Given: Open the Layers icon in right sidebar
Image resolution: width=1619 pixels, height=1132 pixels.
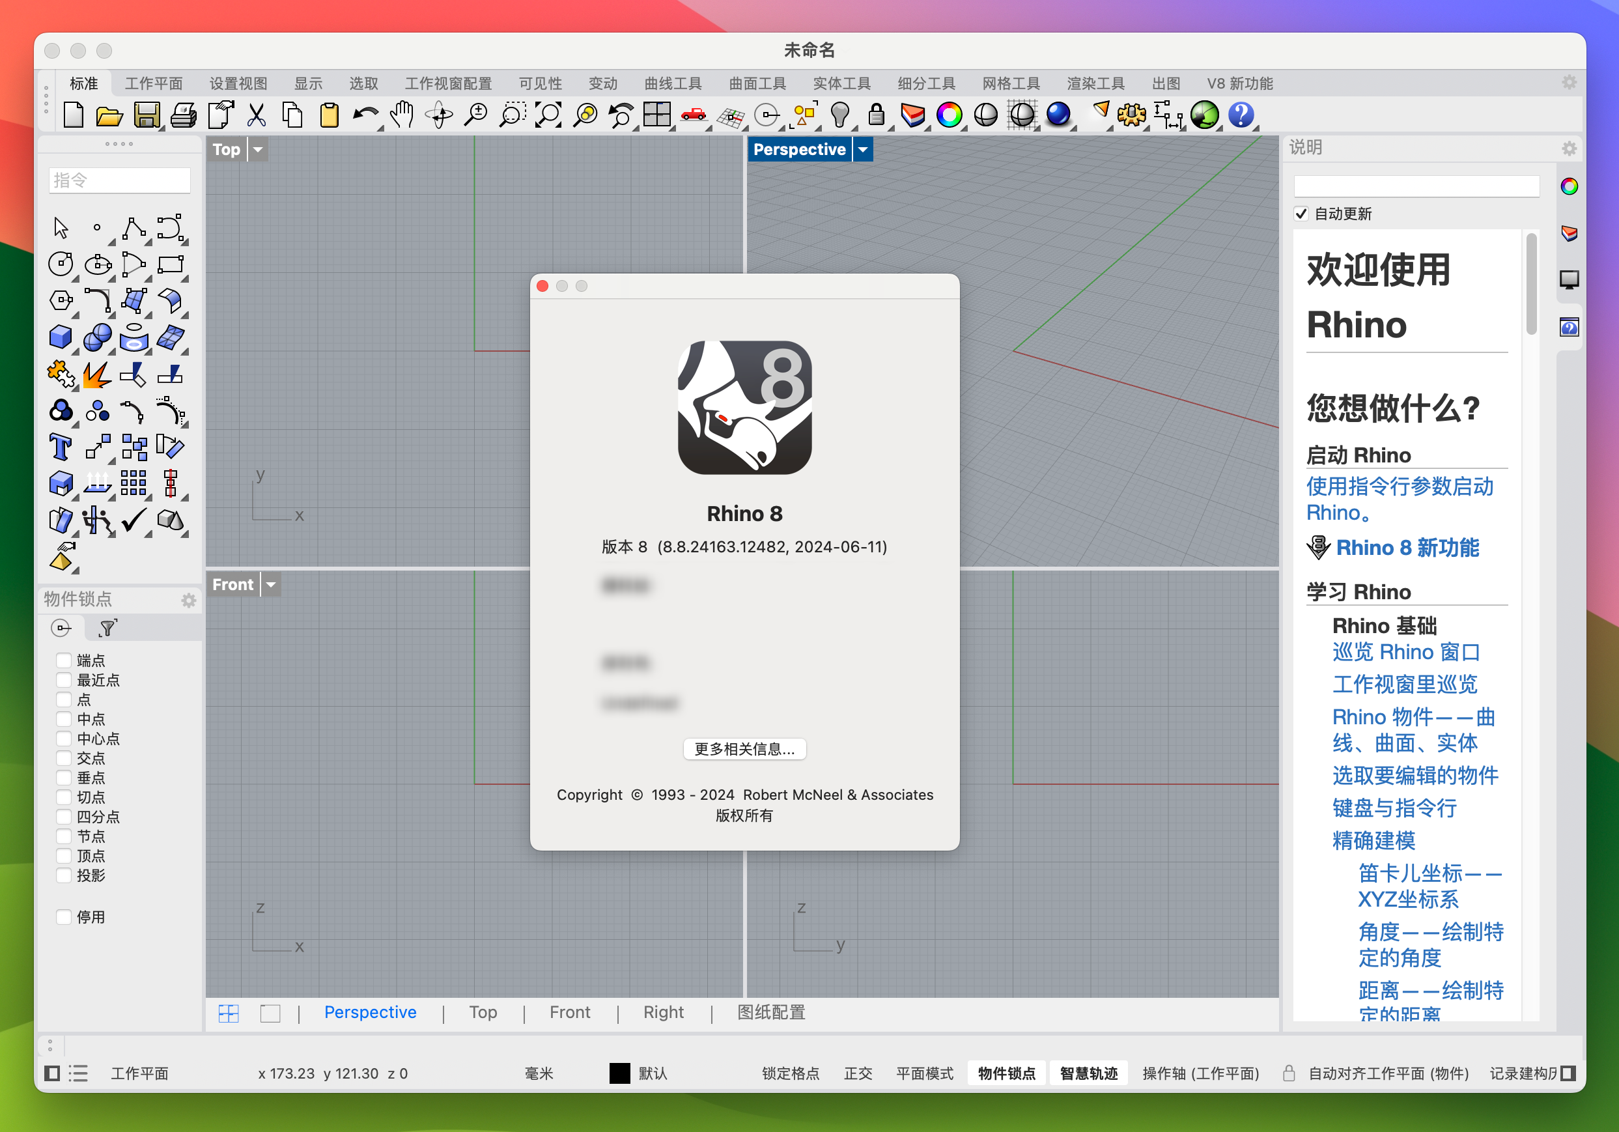Looking at the screenshot, I should 1568,233.
